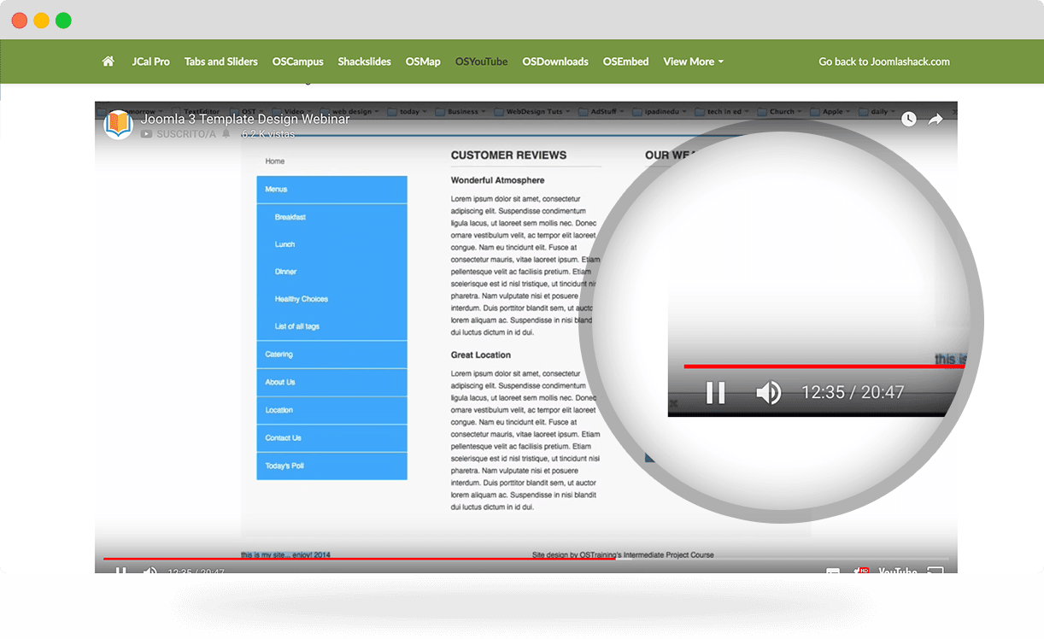Click the green maximize window button

pyautogui.click(x=63, y=21)
